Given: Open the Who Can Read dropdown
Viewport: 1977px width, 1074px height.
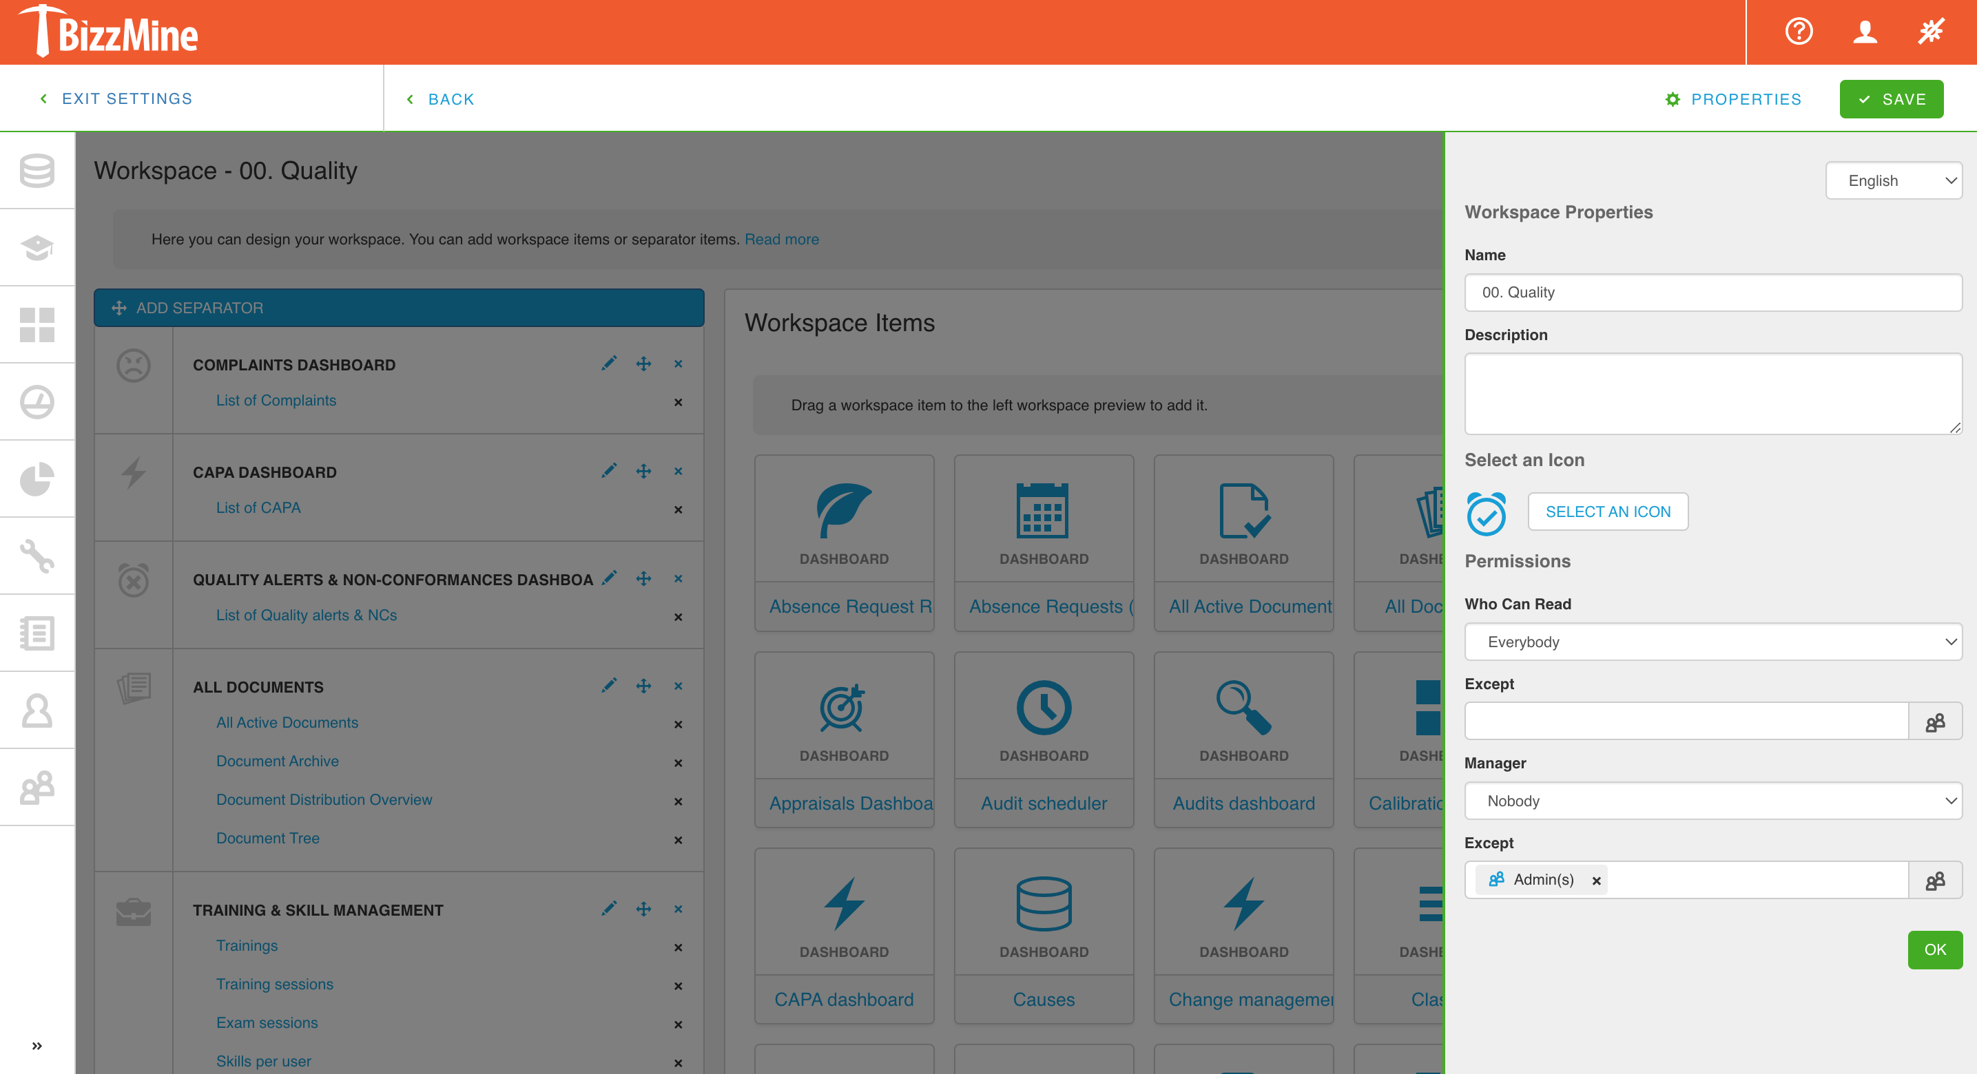Looking at the screenshot, I should tap(1713, 642).
